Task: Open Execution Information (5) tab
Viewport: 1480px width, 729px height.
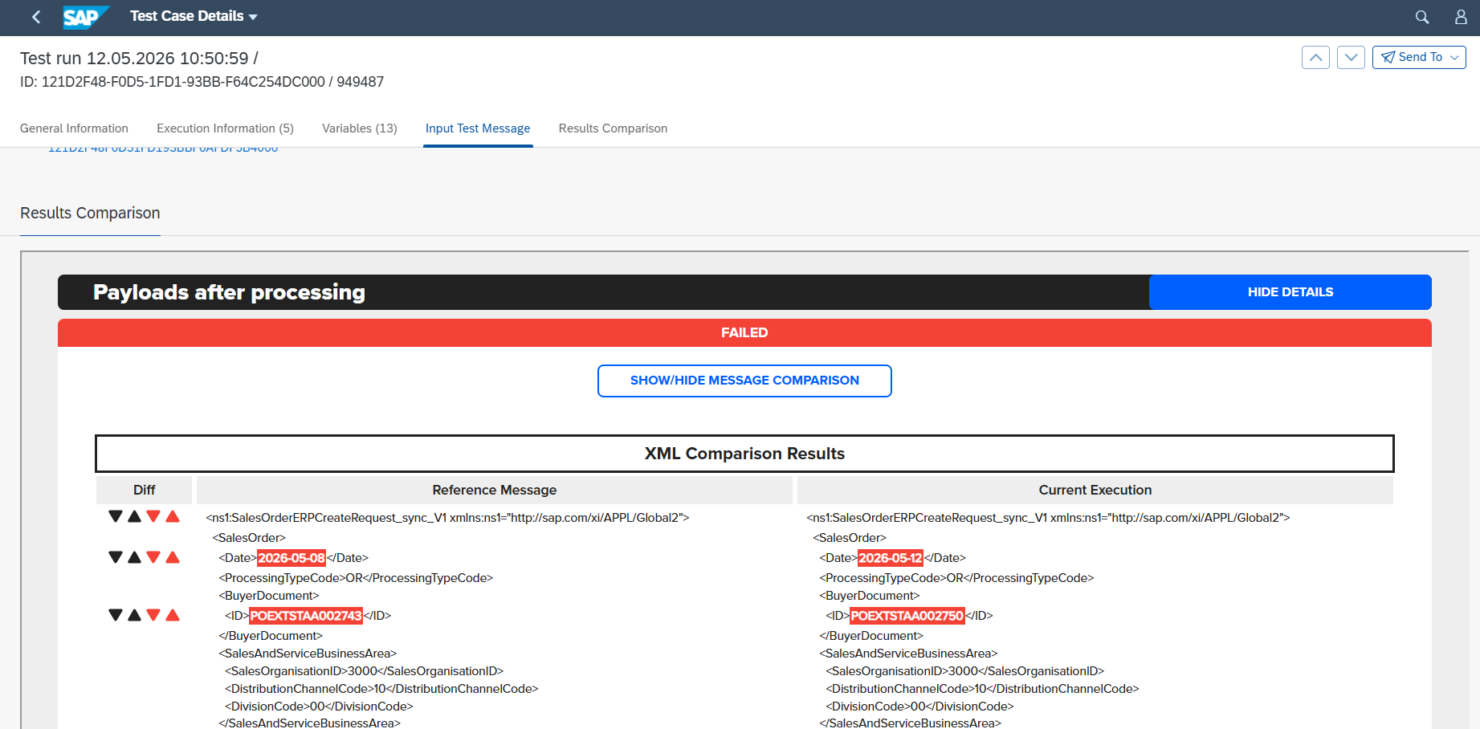Action: pyautogui.click(x=225, y=128)
